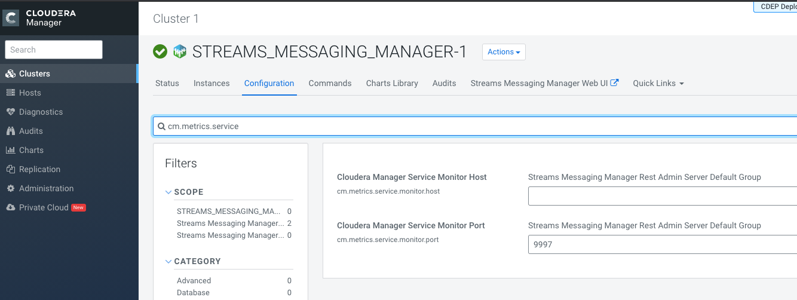Screen dimensions: 797x300
Task: Open the Instances tab
Action: 211,83
